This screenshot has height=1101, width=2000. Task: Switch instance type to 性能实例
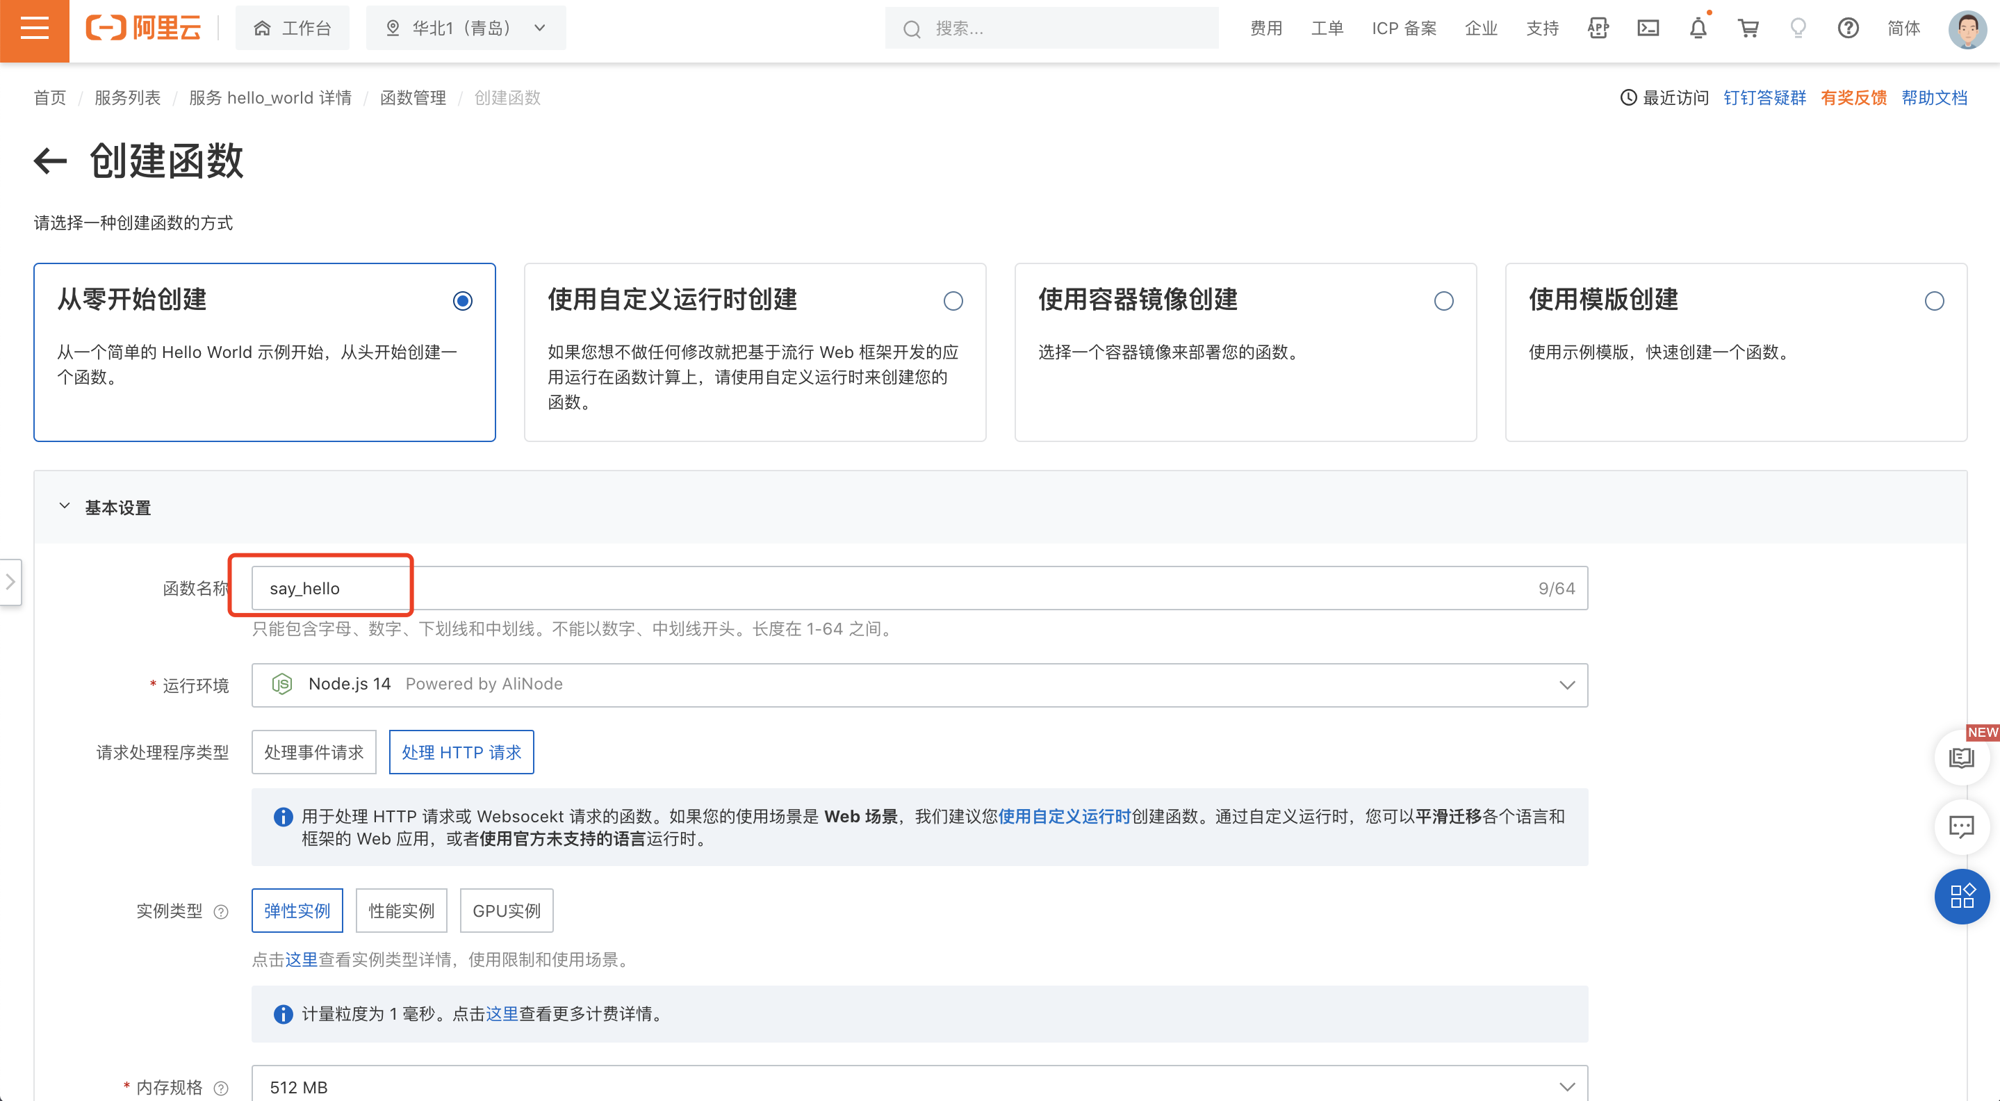pyautogui.click(x=402, y=911)
